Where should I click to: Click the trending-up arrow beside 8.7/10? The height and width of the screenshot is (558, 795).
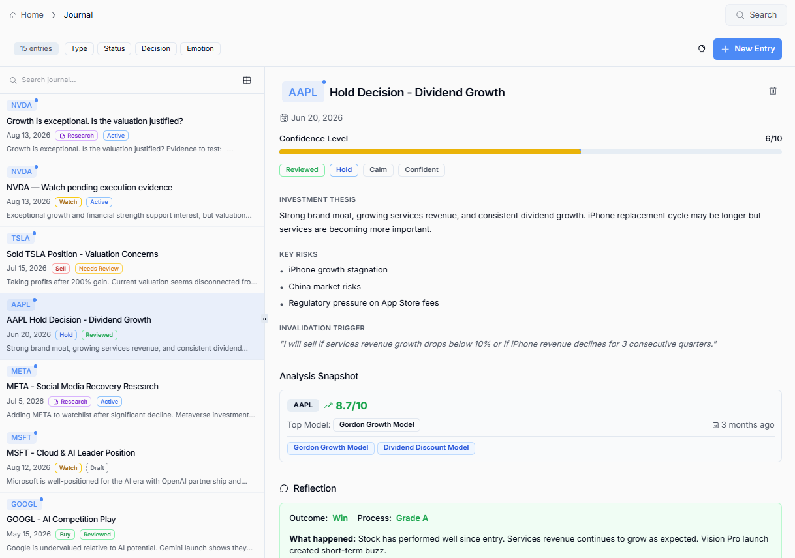click(x=328, y=405)
